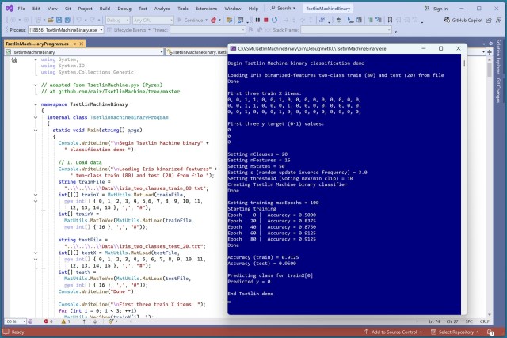Open the Extensions menu
This screenshot has width=507, height=338.
(205, 7)
